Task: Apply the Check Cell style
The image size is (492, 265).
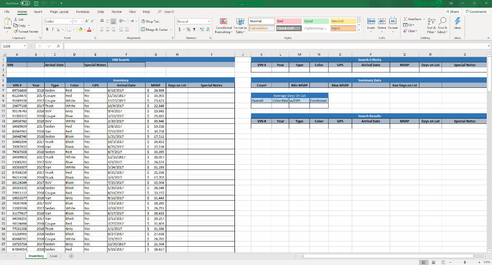Action: [x=289, y=28]
